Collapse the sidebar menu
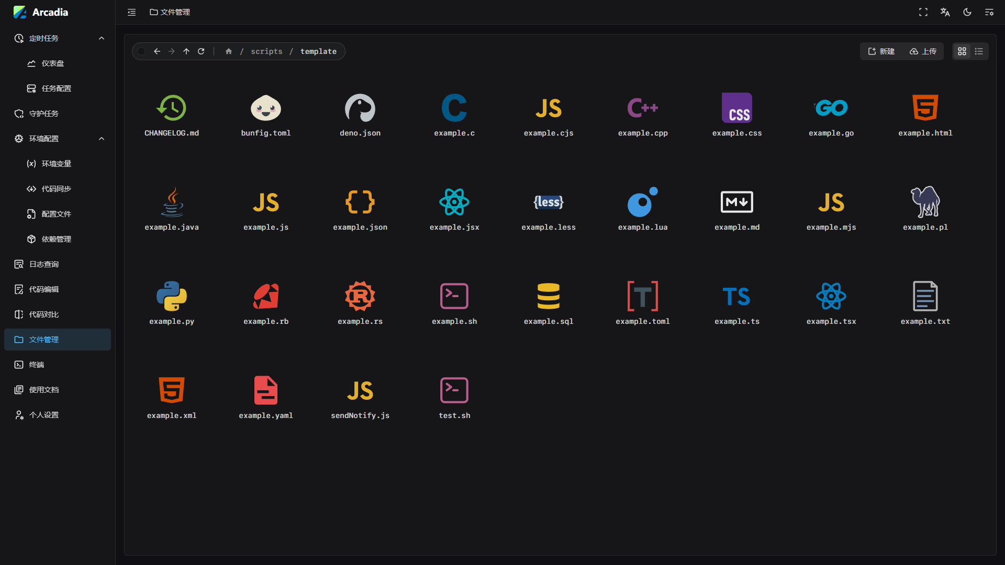1005x565 pixels. coord(132,12)
